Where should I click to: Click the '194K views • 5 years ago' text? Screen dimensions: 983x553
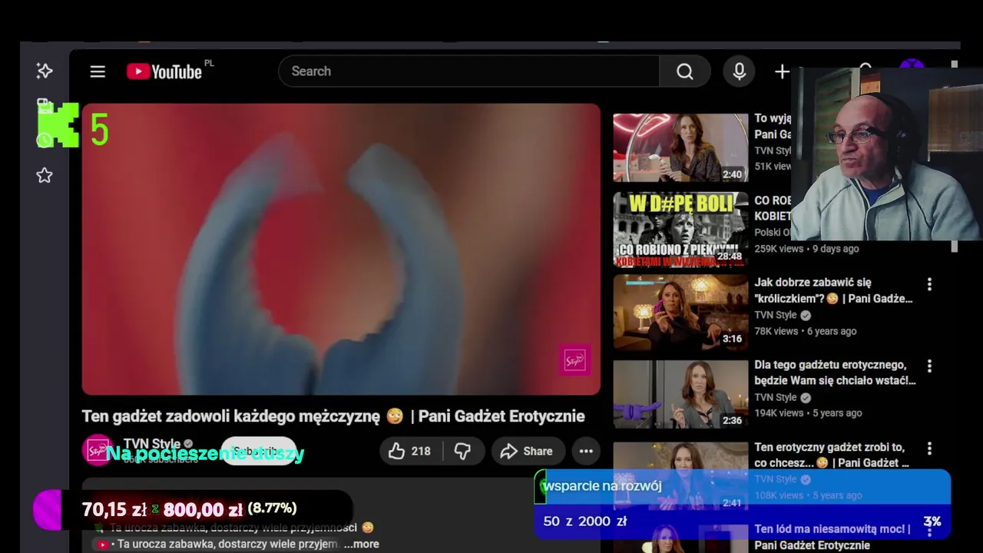(808, 412)
